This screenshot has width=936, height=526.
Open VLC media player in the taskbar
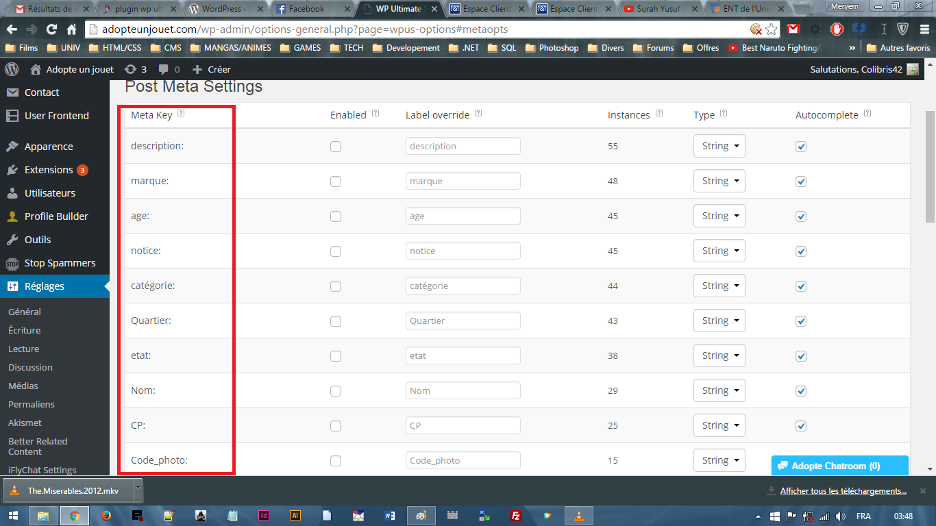(579, 516)
